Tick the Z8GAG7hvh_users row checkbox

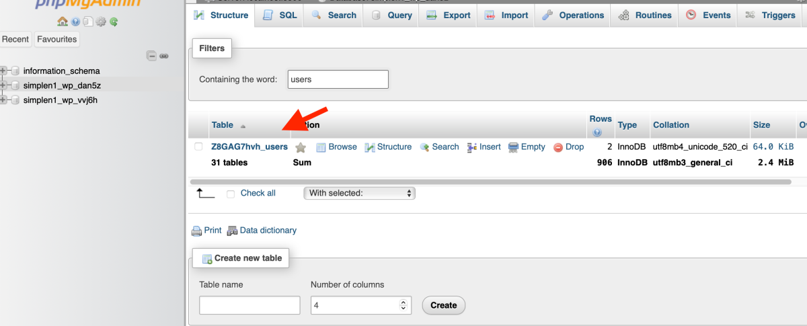click(x=198, y=147)
